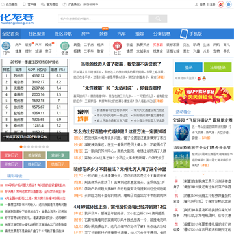Open the 社区聚焦 nav tab
234x234 pixels.
pyautogui.click(x=37, y=34)
